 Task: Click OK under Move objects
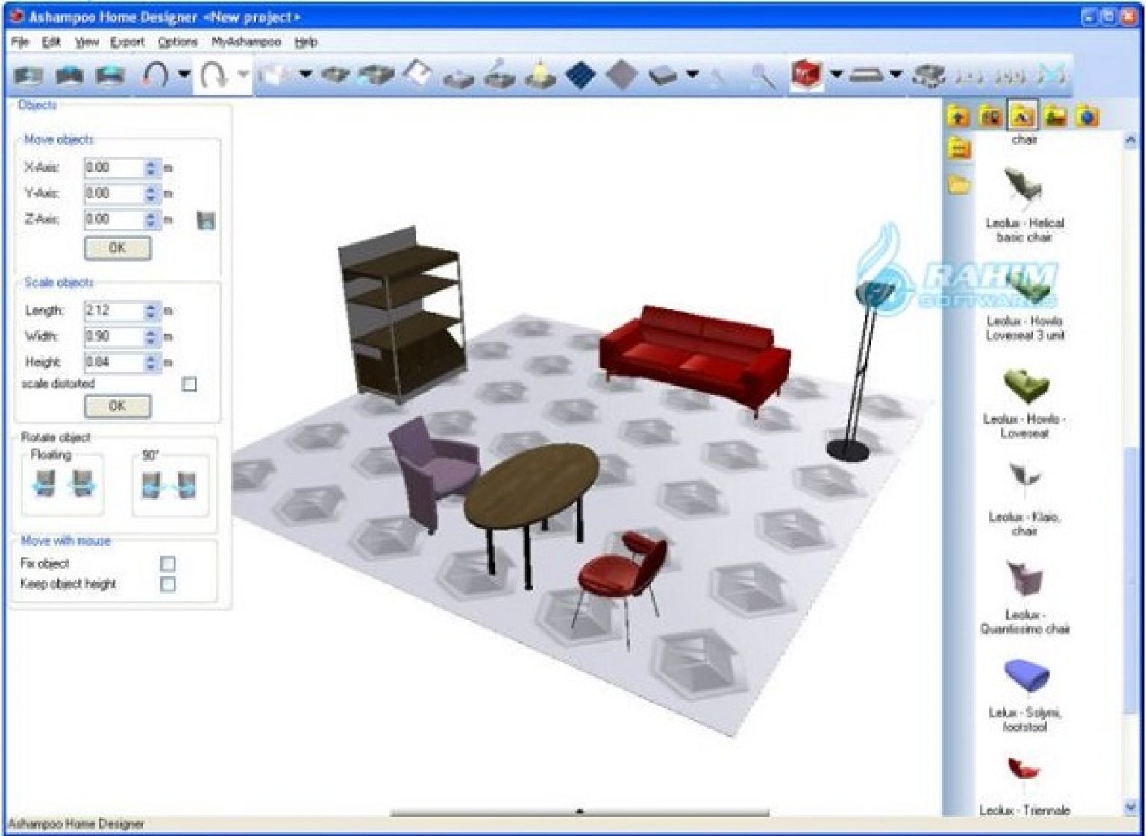click(117, 248)
